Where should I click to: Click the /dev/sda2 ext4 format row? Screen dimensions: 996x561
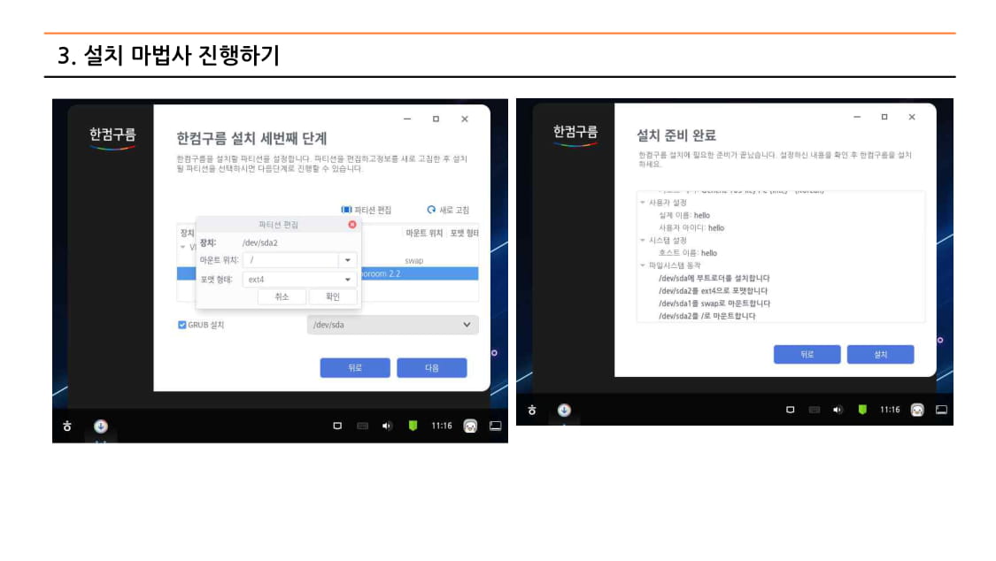click(713, 290)
